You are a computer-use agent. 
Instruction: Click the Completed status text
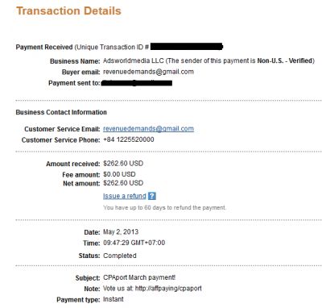[120, 256]
